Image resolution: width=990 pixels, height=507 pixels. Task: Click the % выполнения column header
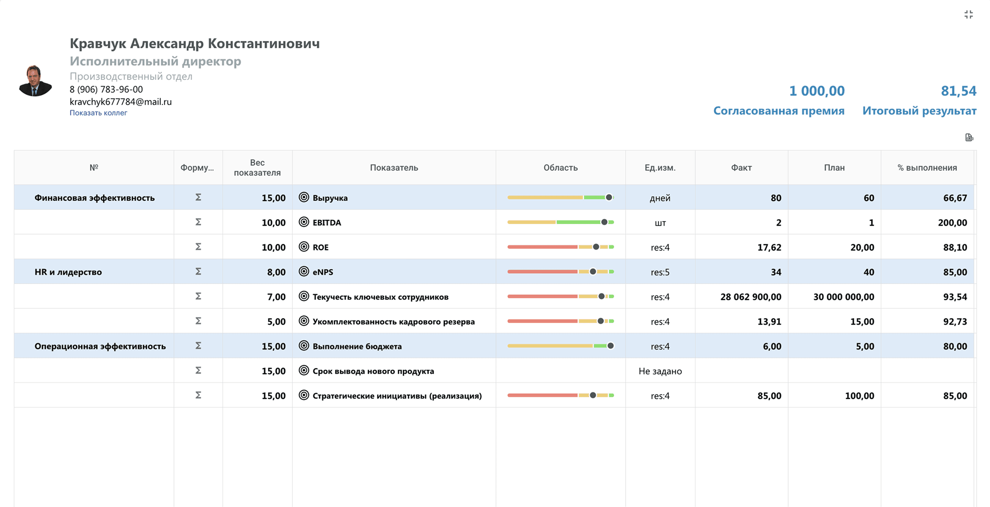click(927, 168)
